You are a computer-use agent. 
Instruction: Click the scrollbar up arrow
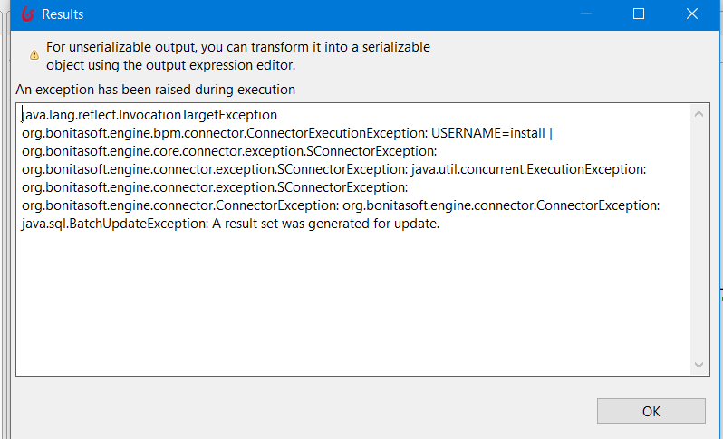point(699,114)
